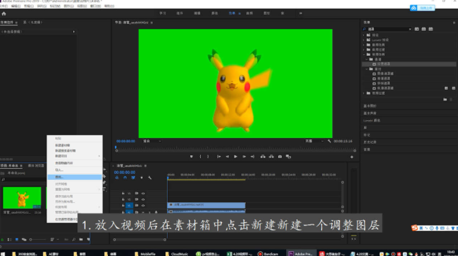Add marker in Program monitor controls
Image resolution: width=458 pixels, height=256 pixels.
point(191,156)
